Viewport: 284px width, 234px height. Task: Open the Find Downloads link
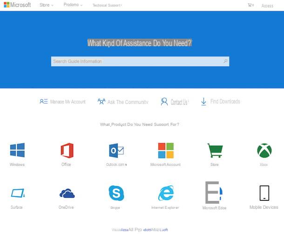click(225, 101)
